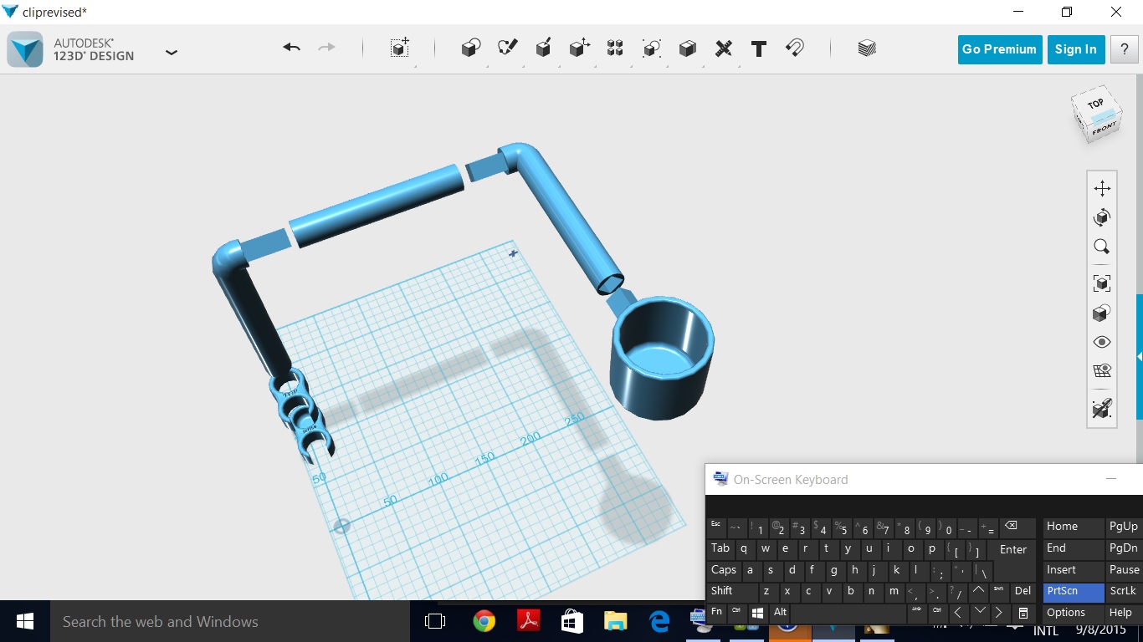Click the Insert key on On-Screen Keyboard
The height and width of the screenshot is (642, 1143).
click(x=1074, y=571)
